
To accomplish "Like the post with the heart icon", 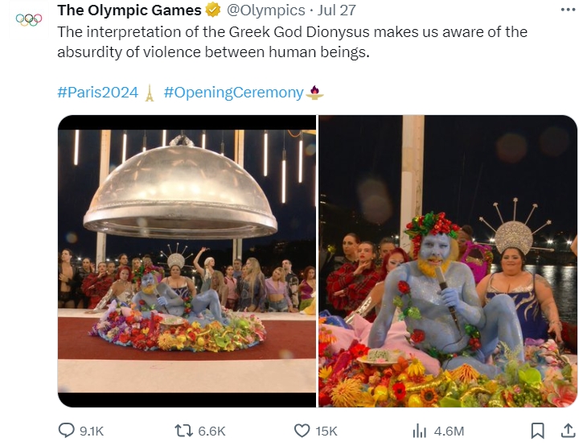I will [x=302, y=431].
